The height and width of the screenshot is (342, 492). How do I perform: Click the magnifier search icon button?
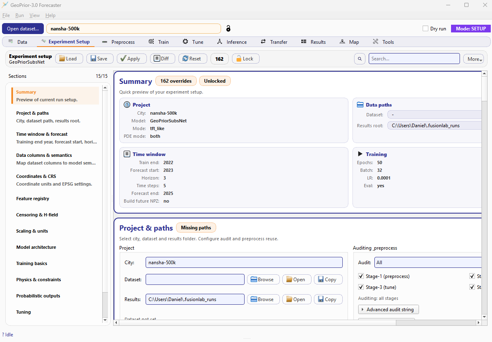coord(359,59)
